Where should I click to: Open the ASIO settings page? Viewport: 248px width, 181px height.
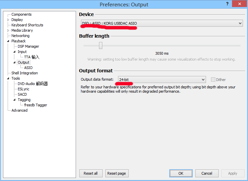[28, 68]
